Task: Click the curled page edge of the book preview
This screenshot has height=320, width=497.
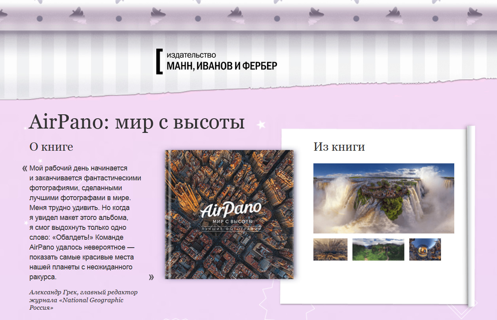Action: tap(471, 216)
